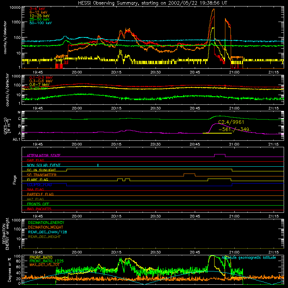
Task: Click the BAD_PACKETS flag label
Action: [39, 209]
